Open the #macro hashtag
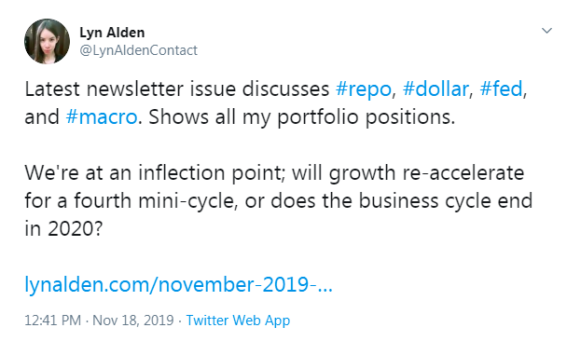 [x=102, y=117]
